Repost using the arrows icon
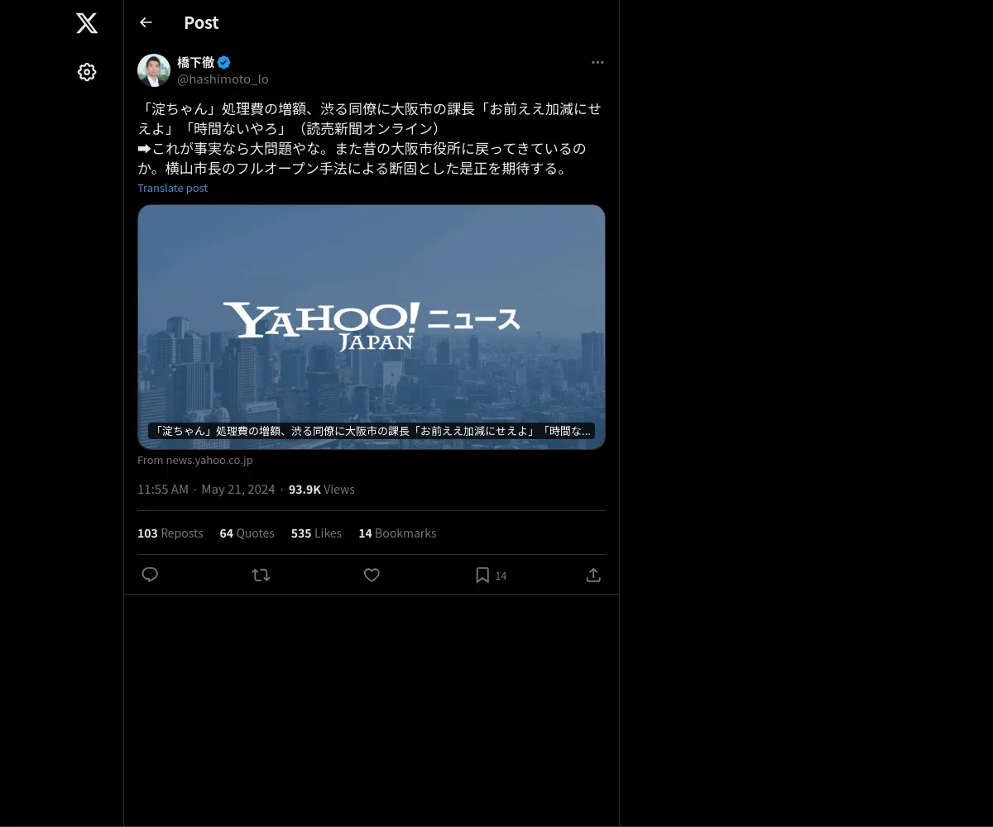993x827 pixels. pyautogui.click(x=261, y=575)
